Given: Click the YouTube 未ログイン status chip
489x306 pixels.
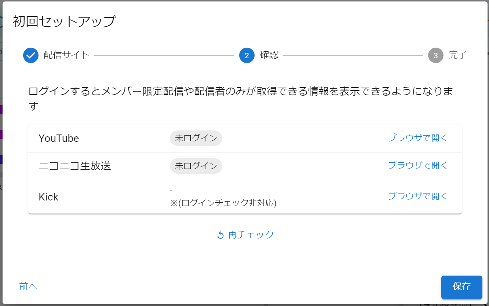Looking at the screenshot, I should click(x=196, y=138).
